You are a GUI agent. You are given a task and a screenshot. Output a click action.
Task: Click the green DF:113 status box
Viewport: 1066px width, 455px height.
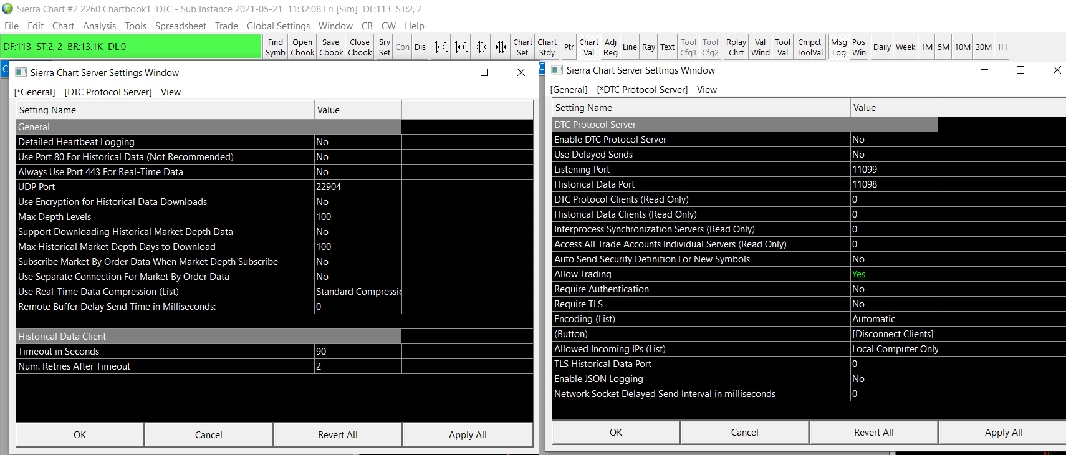click(x=131, y=47)
